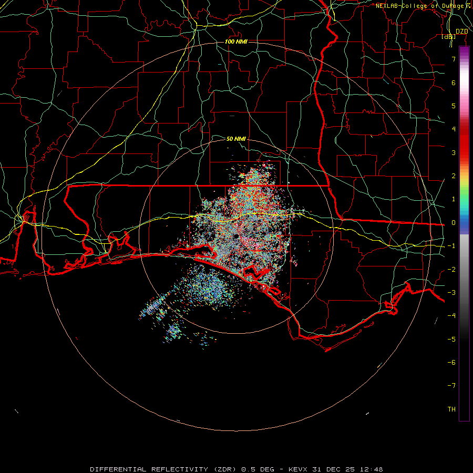Click the -5 value on the scale
Screen dimensions: 473x473
coord(451,340)
